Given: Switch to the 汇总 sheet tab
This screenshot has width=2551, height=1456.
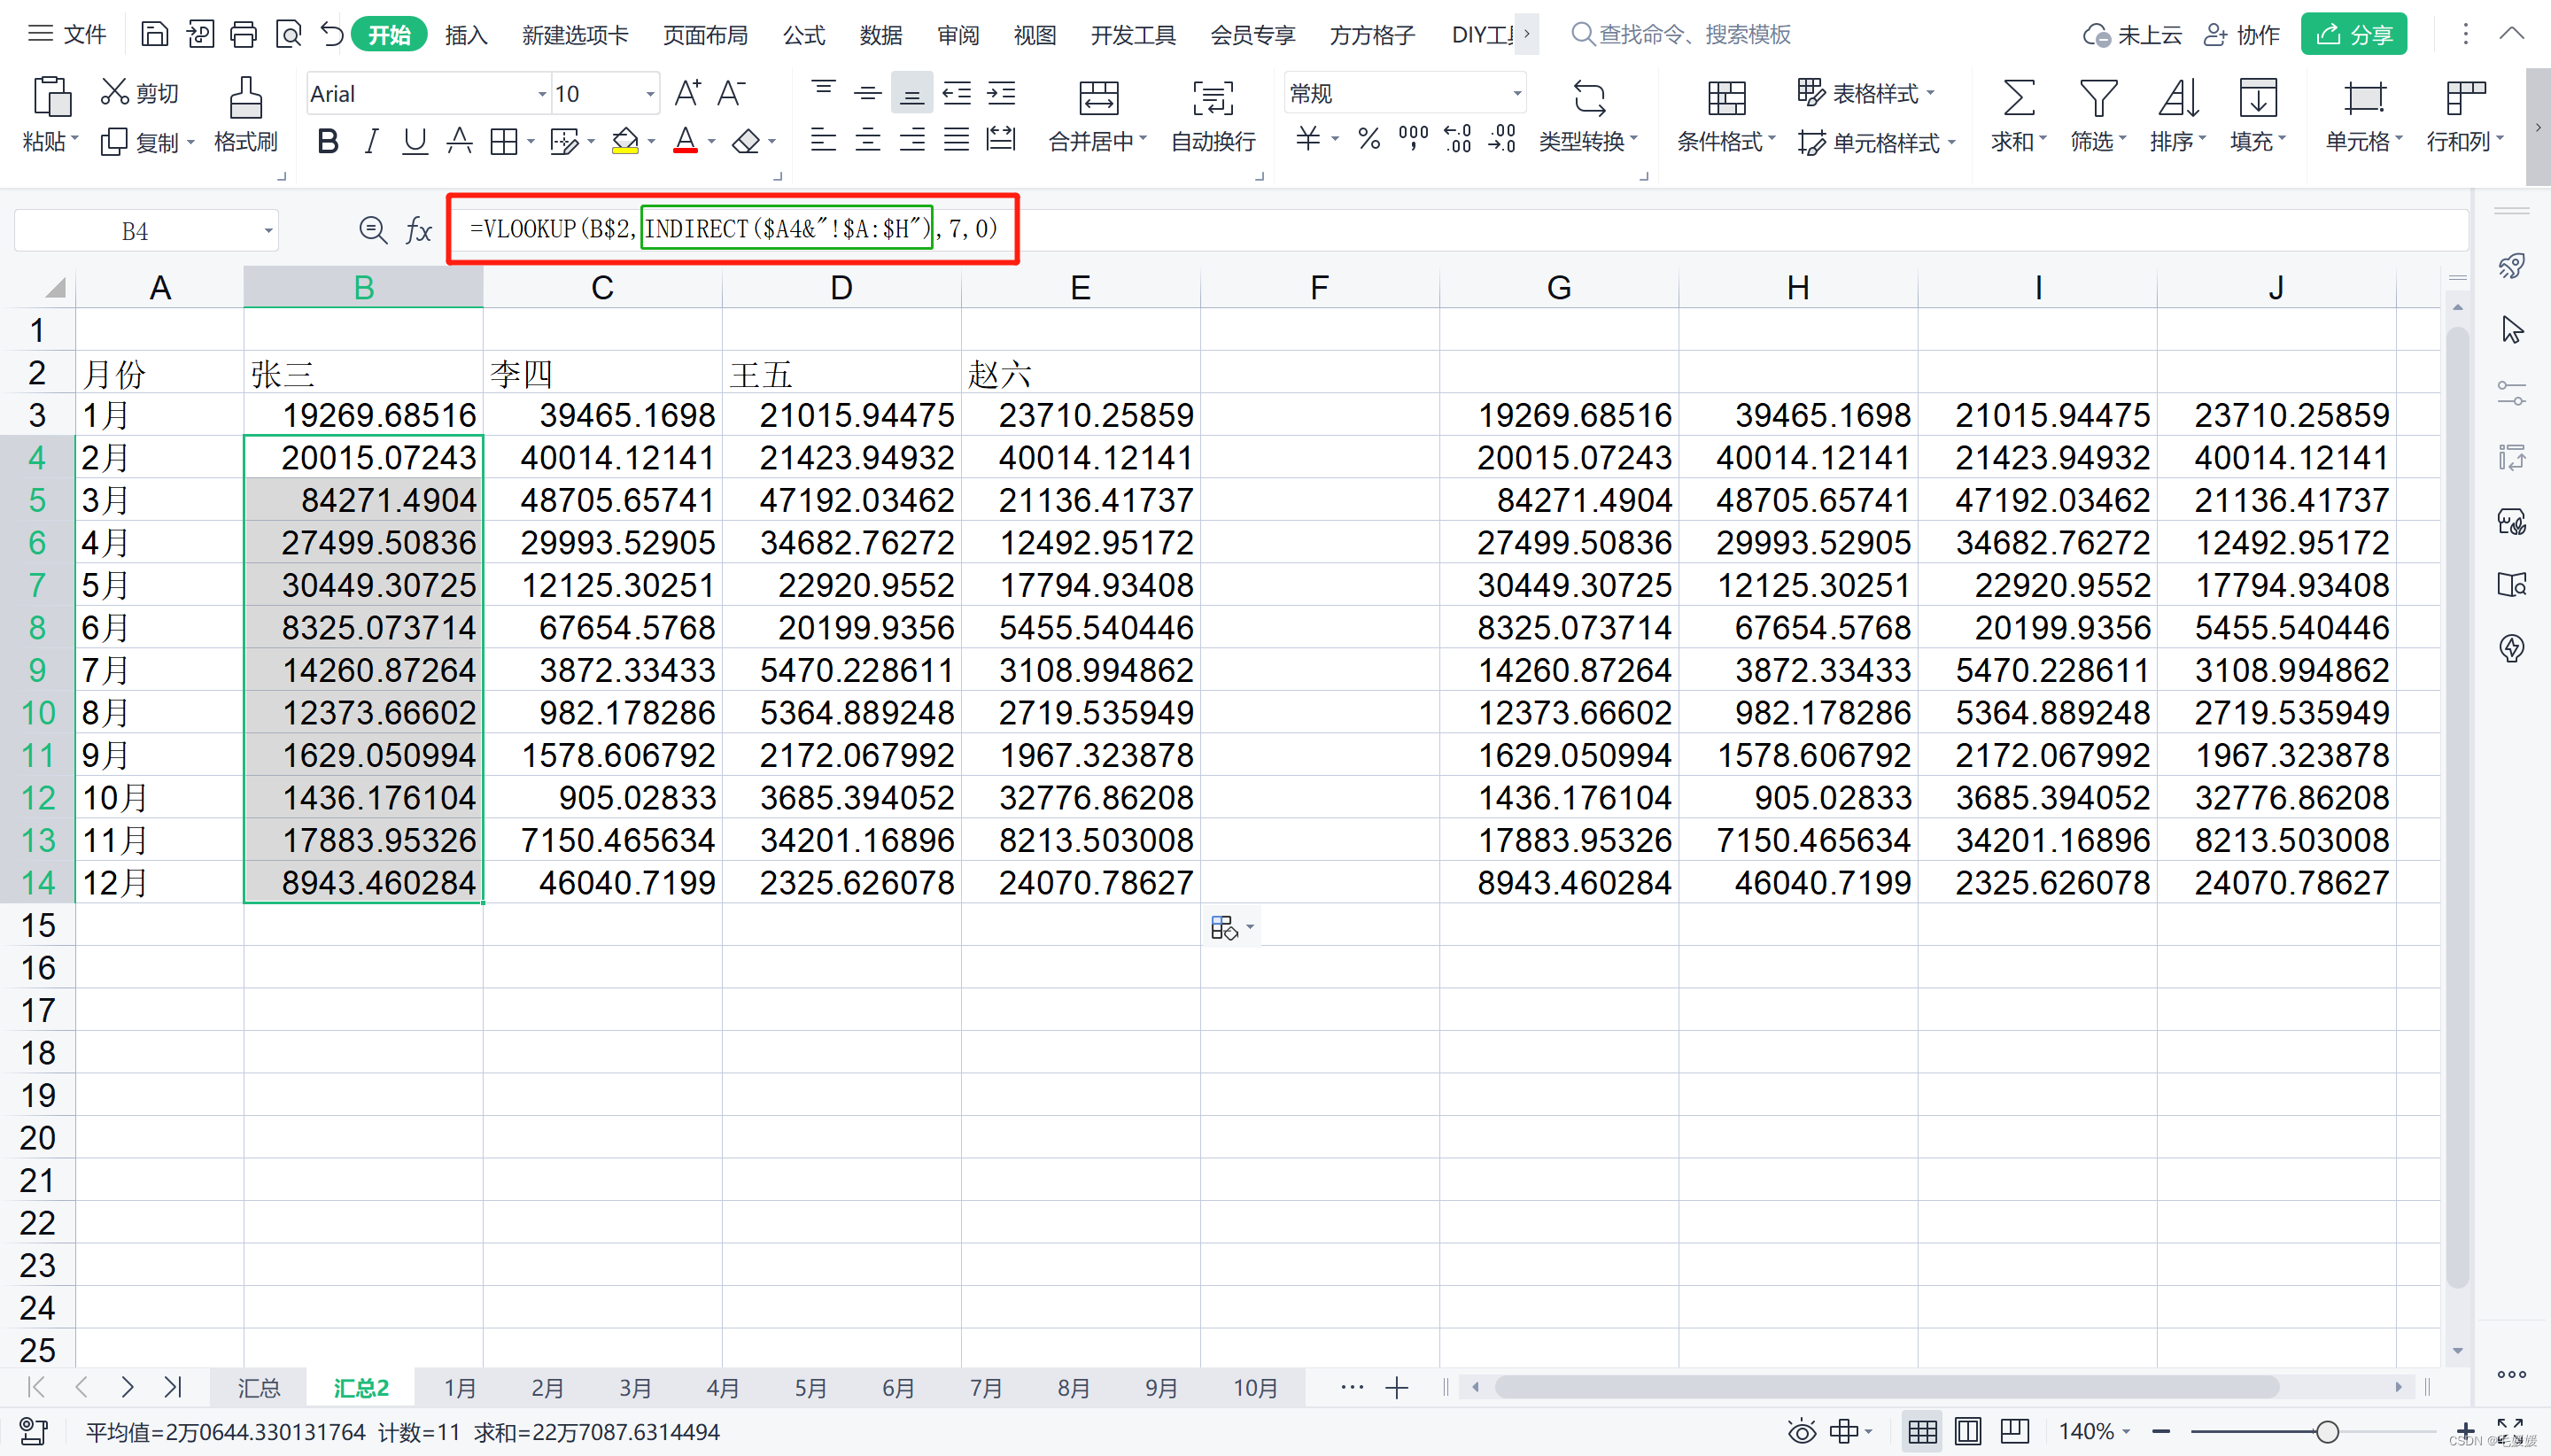Looking at the screenshot, I should pyautogui.click(x=259, y=1388).
